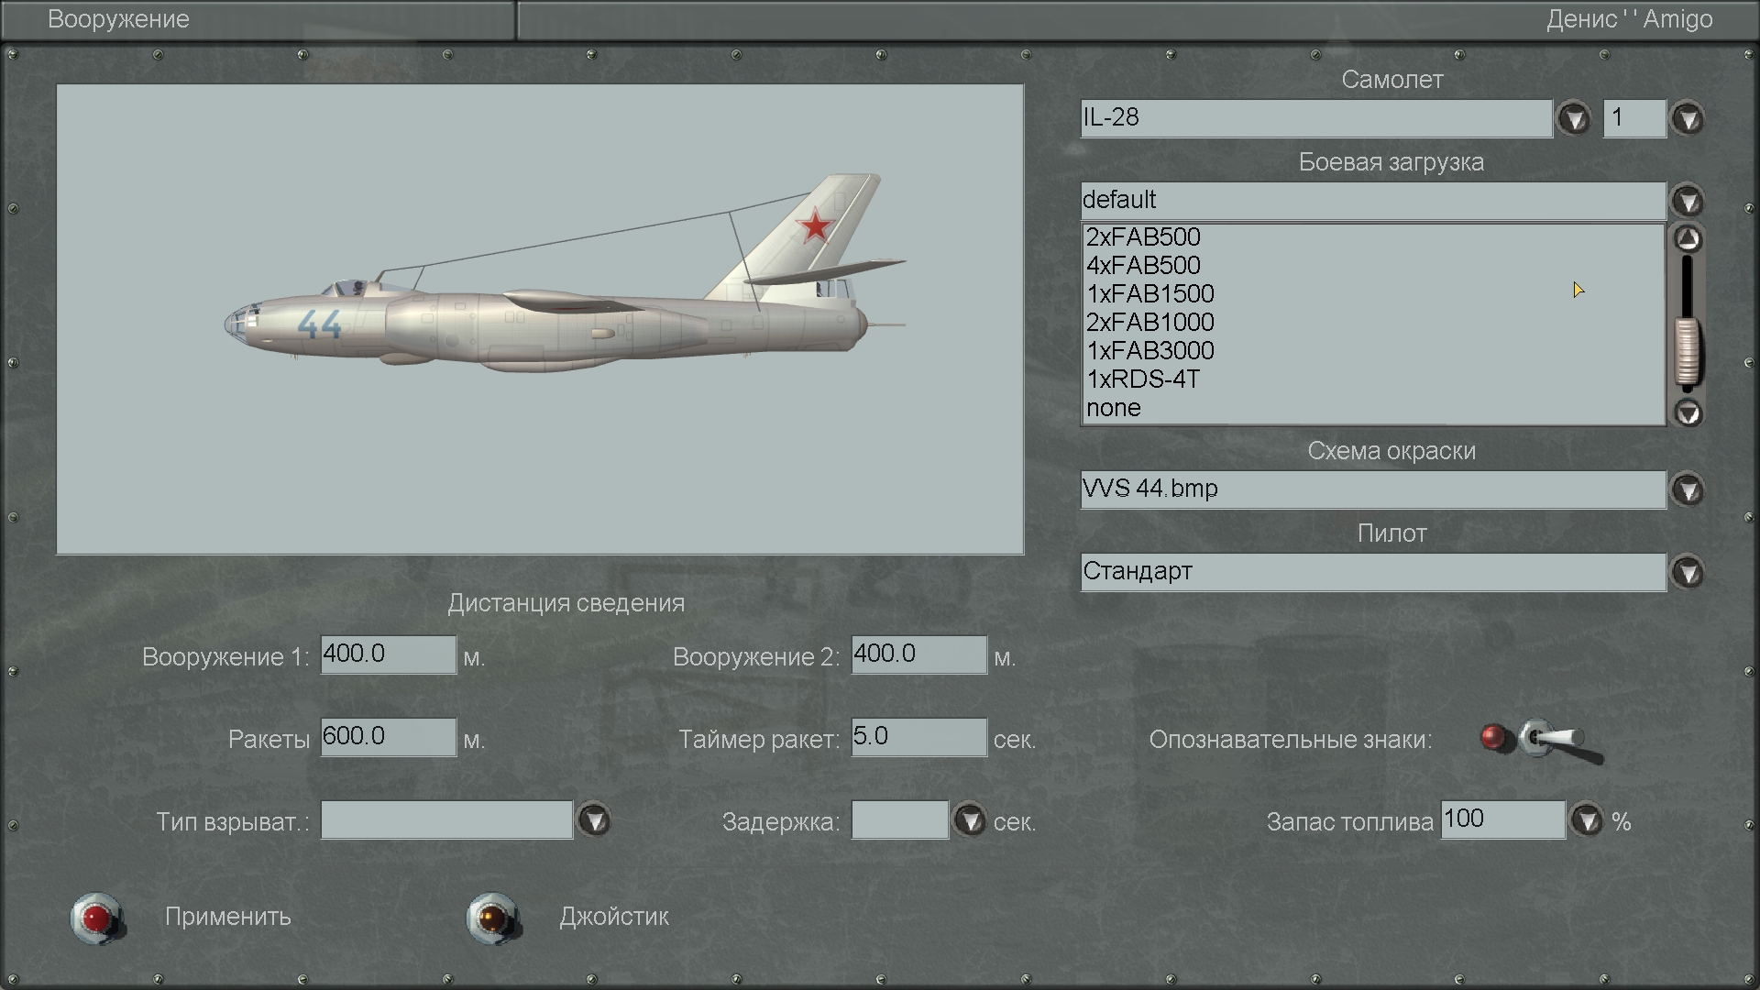This screenshot has width=1760, height=990.
Task: Open the Схема окраски skin dropdown
Action: coord(1688,489)
